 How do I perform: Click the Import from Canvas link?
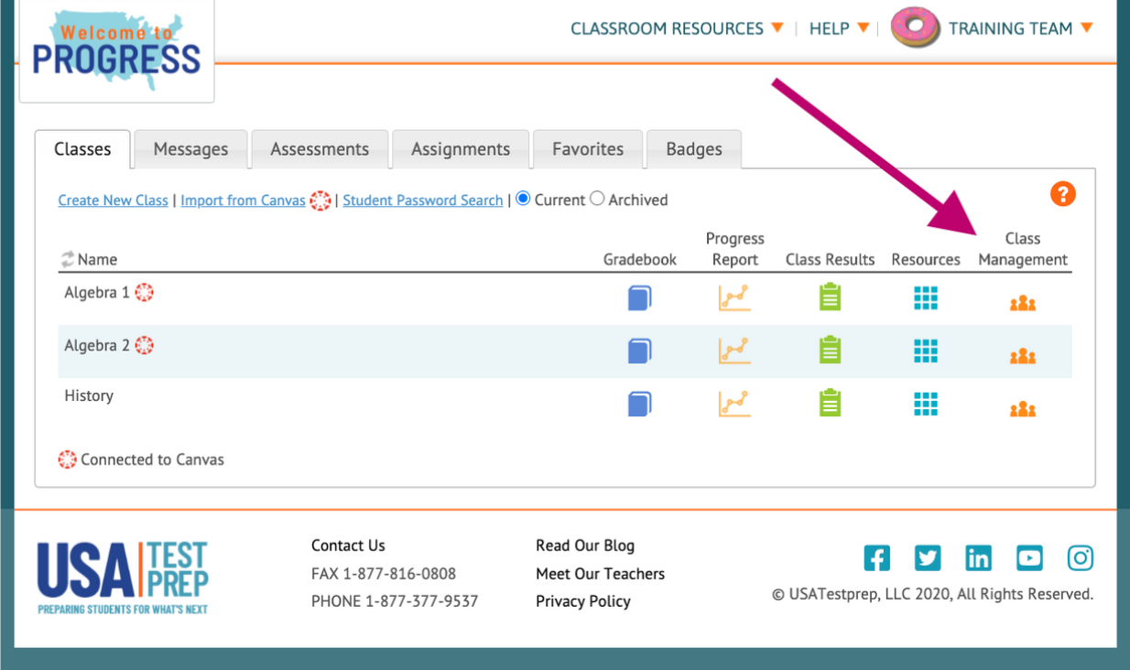tap(243, 200)
